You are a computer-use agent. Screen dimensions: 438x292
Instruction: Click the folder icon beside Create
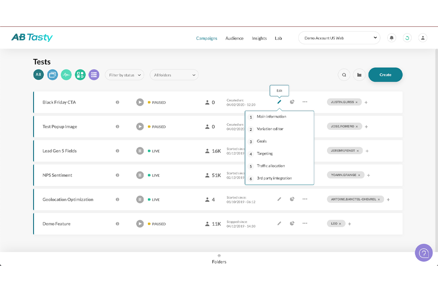(x=359, y=75)
